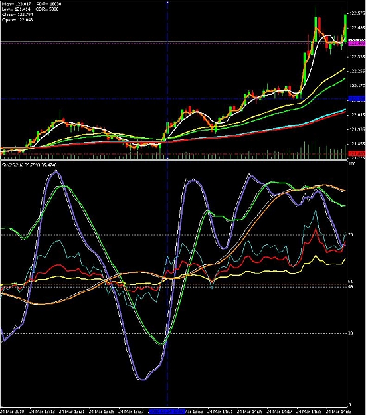Image resolution: width=366 pixels, height=415 pixels.
Task: Click the red 121.800 price tag
Action: click(x=357, y=153)
